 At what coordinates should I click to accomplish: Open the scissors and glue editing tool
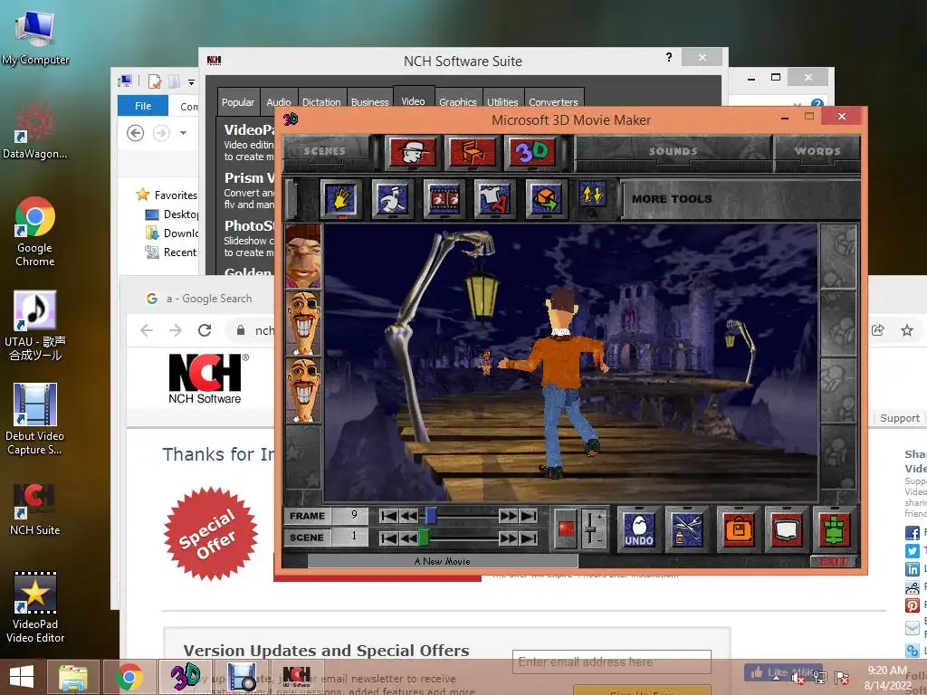[x=686, y=528]
